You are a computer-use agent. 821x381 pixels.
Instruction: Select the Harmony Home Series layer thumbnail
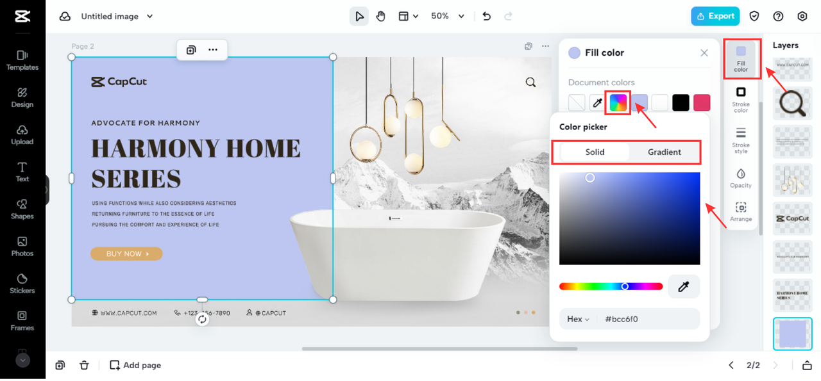tap(793, 295)
